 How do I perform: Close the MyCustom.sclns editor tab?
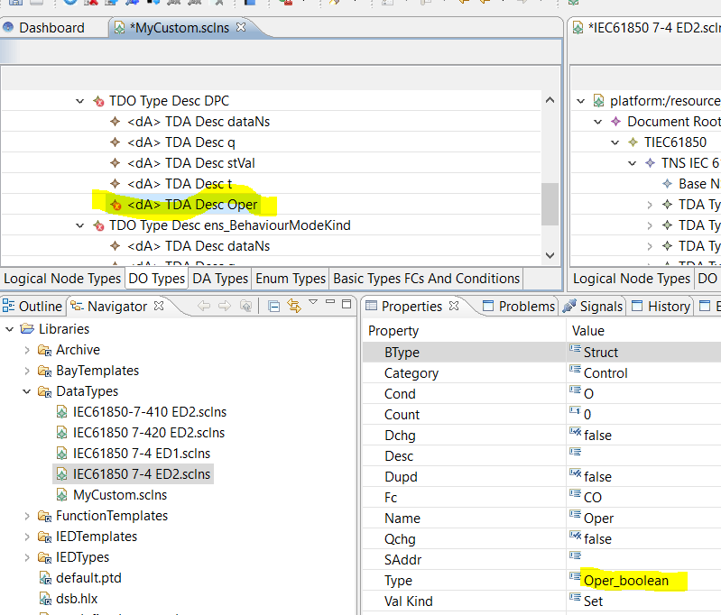pyautogui.click(x=241, y=28)
